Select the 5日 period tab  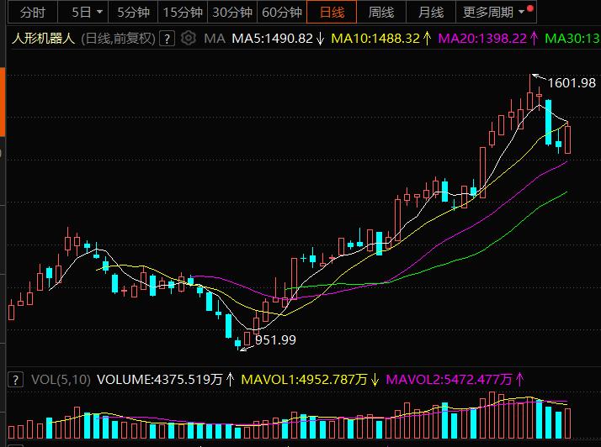82,13
